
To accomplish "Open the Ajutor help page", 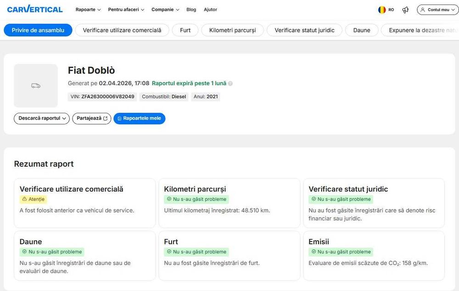I will [x=211, y=10].
